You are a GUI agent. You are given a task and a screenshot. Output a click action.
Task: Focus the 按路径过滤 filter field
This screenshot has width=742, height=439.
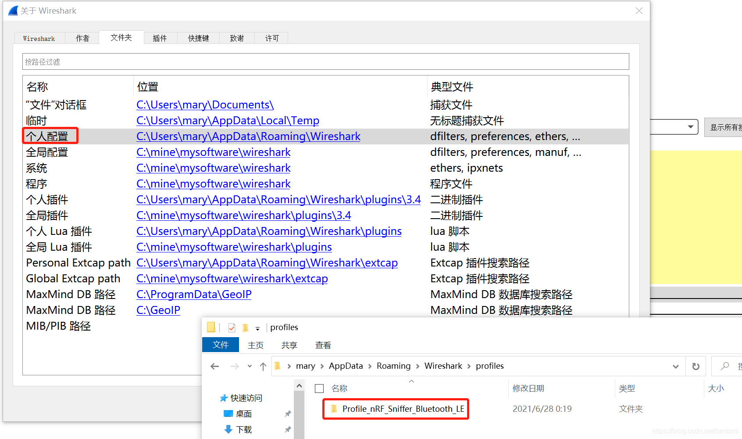coord(325,61)
